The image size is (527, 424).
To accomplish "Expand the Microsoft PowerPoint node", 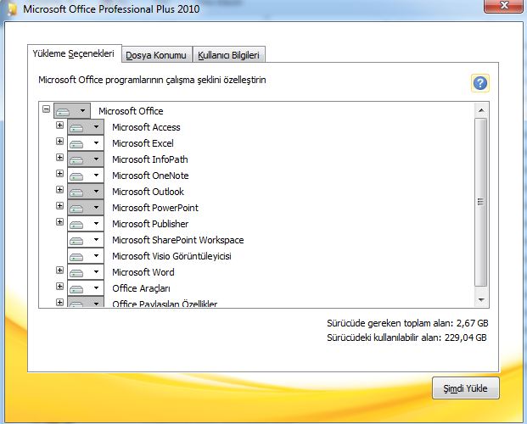I will 59,205.
